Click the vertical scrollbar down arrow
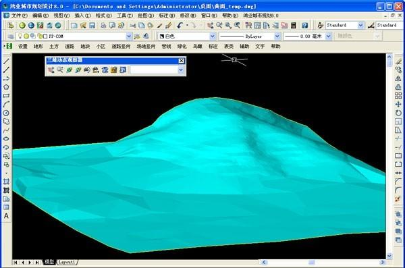This screenshot has height=268, width=405. pos(389,256)
